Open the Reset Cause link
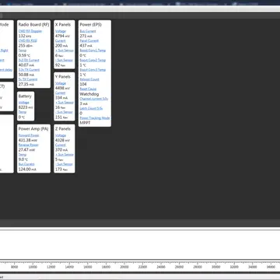Screen dimensions: 280x280 tap(88, 89)
